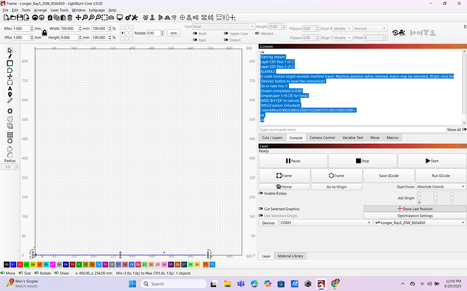
Task: Click the Pause button
Action: [293, 161]
